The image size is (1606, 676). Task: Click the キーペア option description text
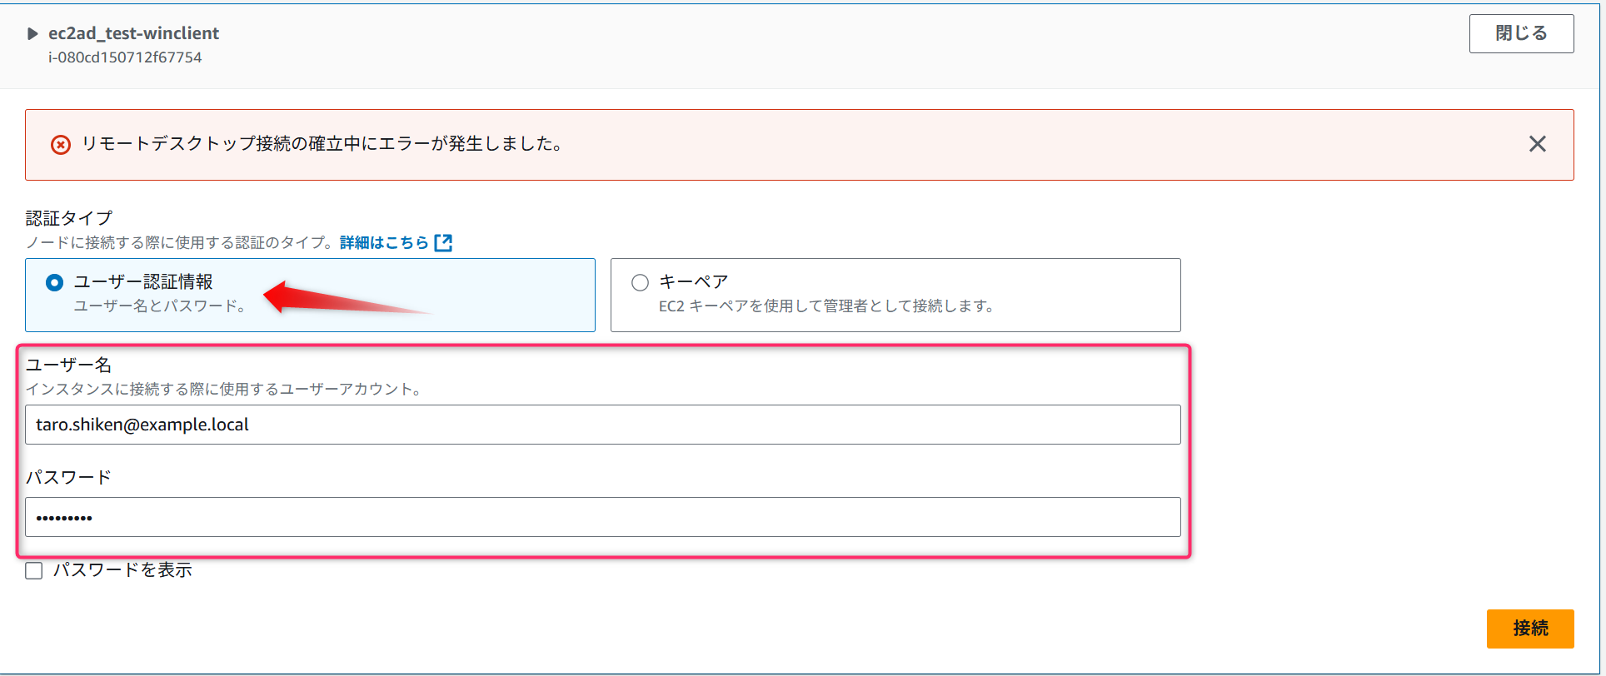(826, 306)
